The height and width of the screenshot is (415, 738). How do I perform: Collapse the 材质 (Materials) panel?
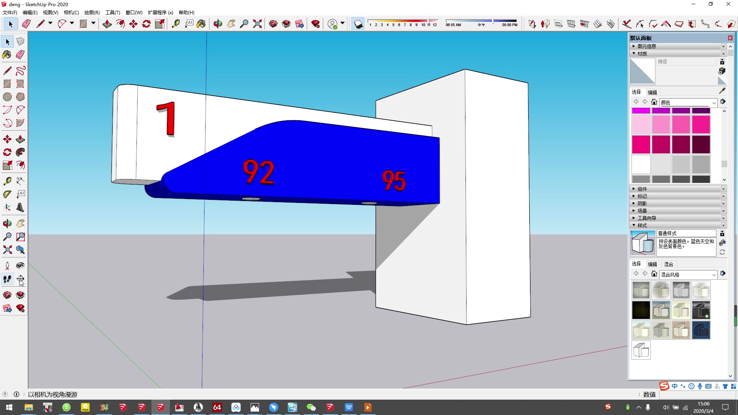(x=642, y=53)
